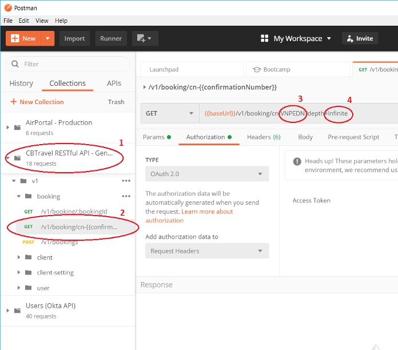Click the Users (Okta API) folder icon

point(17,311)
